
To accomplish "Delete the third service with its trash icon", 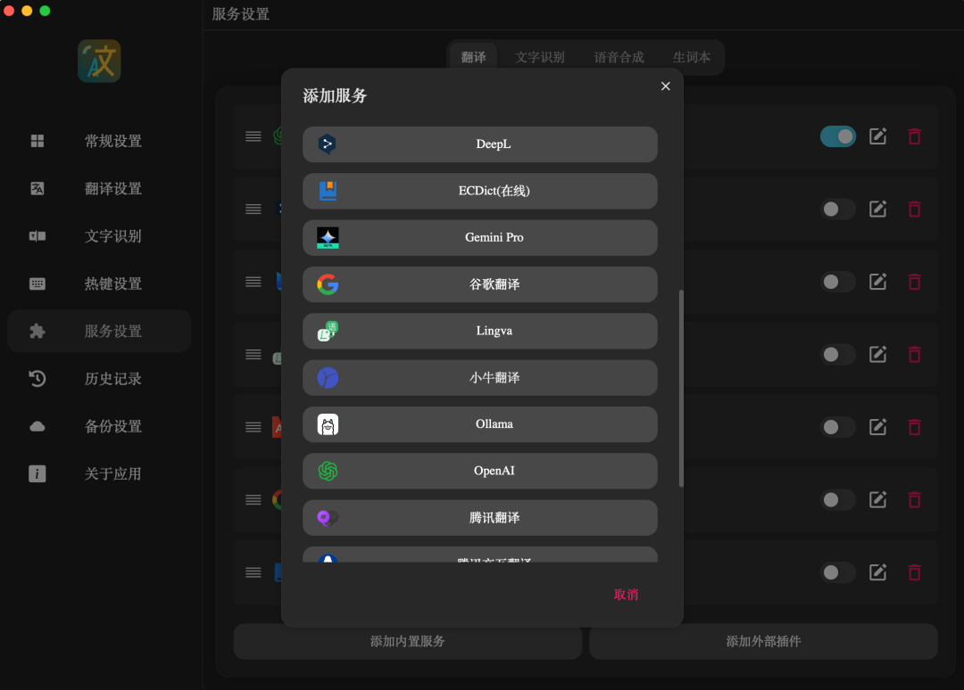I will pos(914,282).
